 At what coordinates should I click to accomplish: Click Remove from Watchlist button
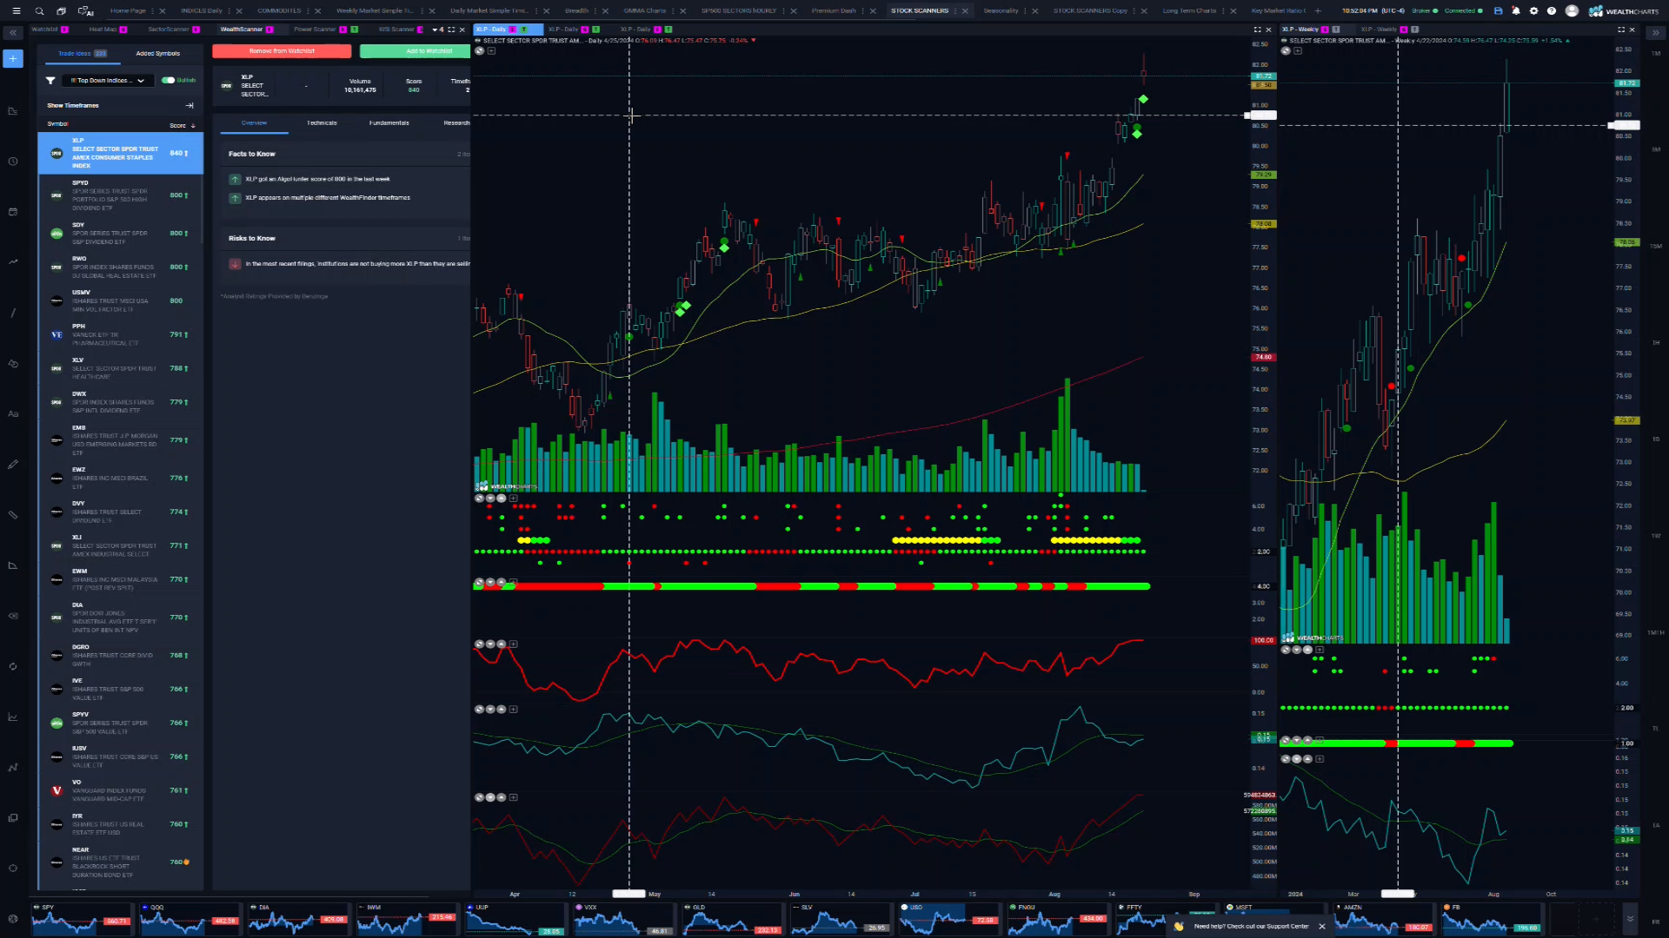click(282, 50)
